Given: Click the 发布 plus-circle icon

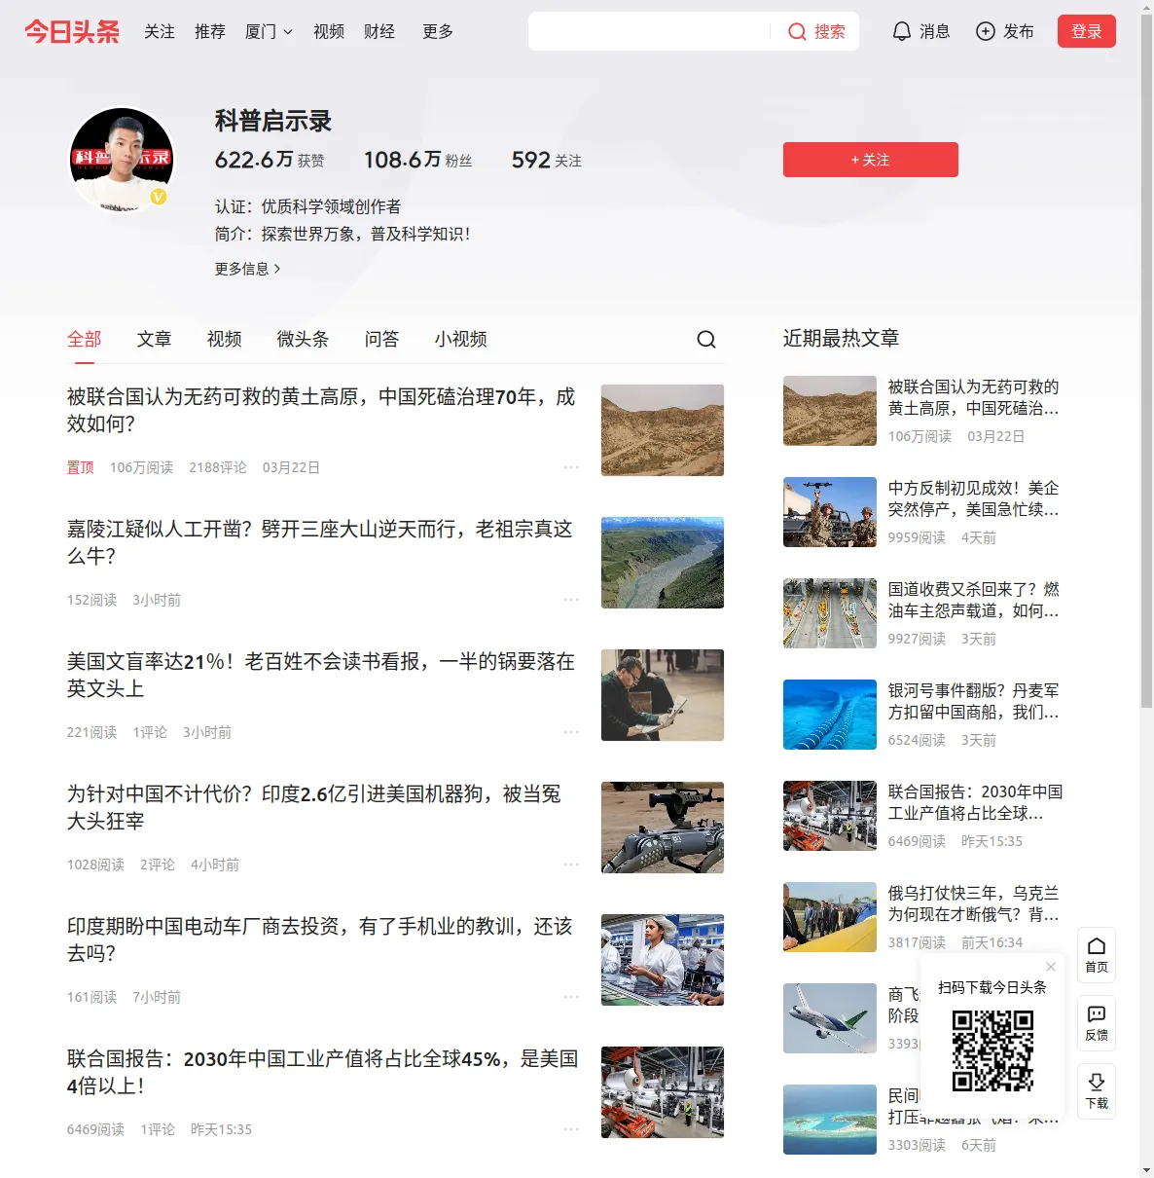Looking at the screenshot, I should 986,32.
